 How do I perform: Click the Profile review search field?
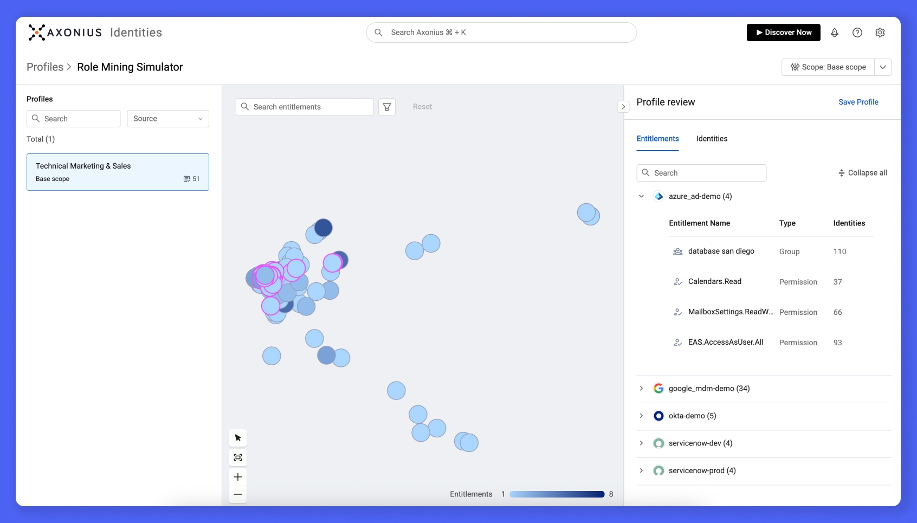(701, 173)
